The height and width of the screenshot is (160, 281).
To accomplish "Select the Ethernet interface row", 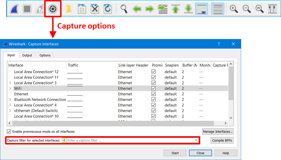I will (118, 94).
